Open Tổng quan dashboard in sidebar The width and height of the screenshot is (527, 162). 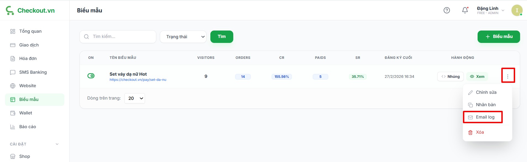click(x=30, y=31)
